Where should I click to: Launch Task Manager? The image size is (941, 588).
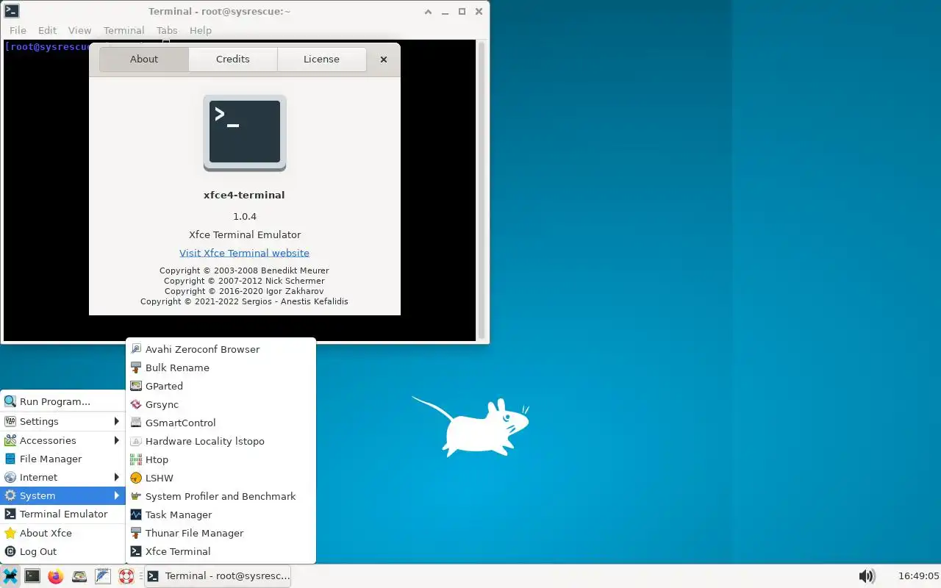221,514
